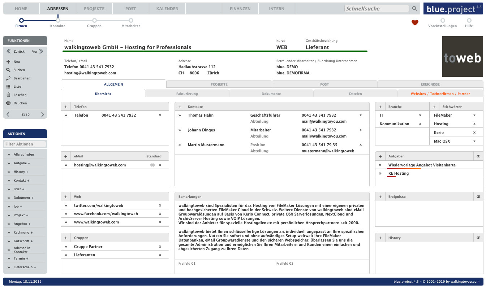This screenshot has height=287, width=486.
Task: Switch to the Fakturierung tab
Action: coord(187,94)
